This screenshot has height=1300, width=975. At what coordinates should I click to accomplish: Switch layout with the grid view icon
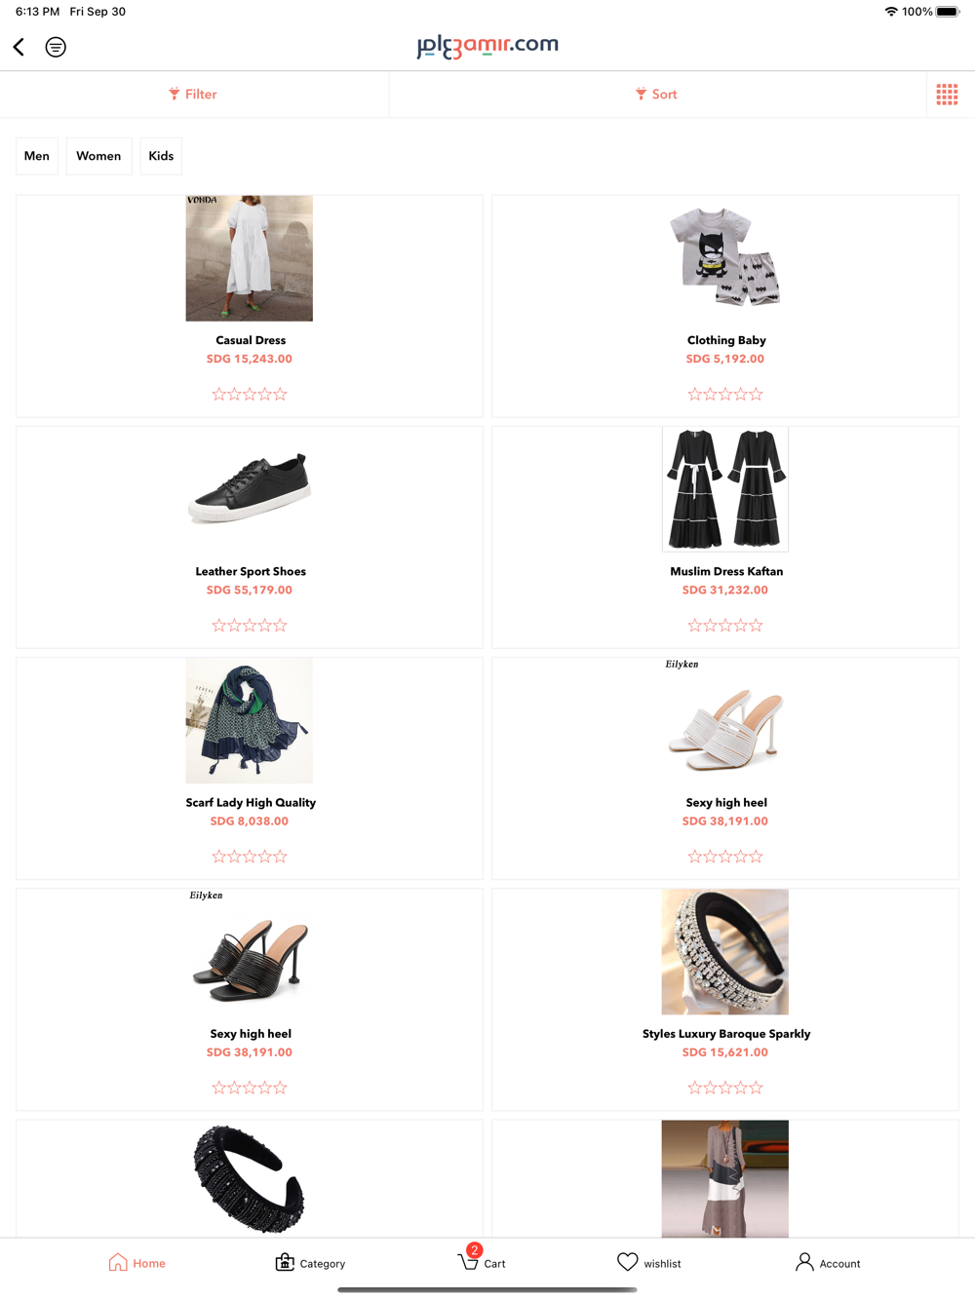947,95
